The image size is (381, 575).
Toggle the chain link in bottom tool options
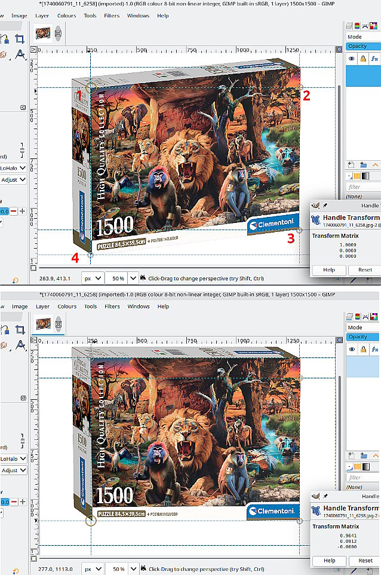pyautogui.click(x=22, y=441)
